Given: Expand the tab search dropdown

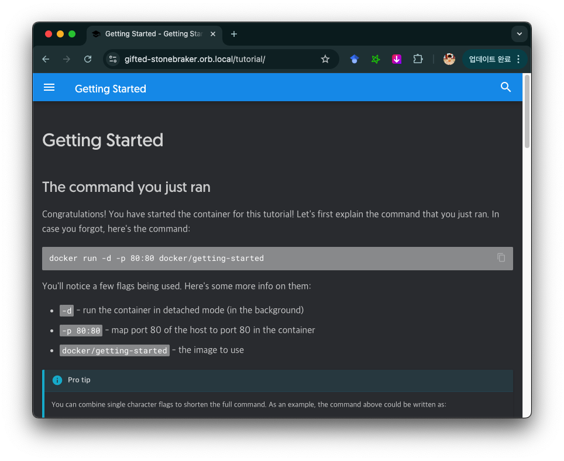Looking at the screenshot, I should pos(519,34).
